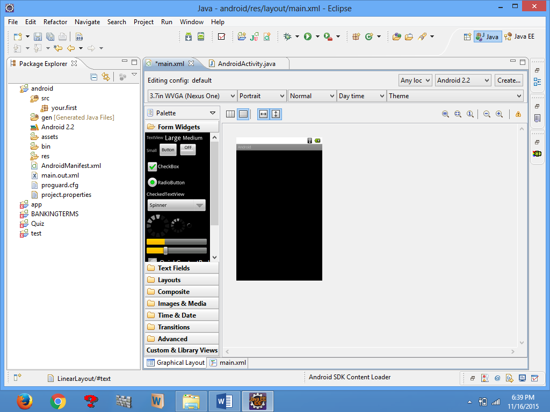The width and height of the screenshot is (550, 412).
Task: Click the Run button in the toolbar
Action: click(308, 36)
